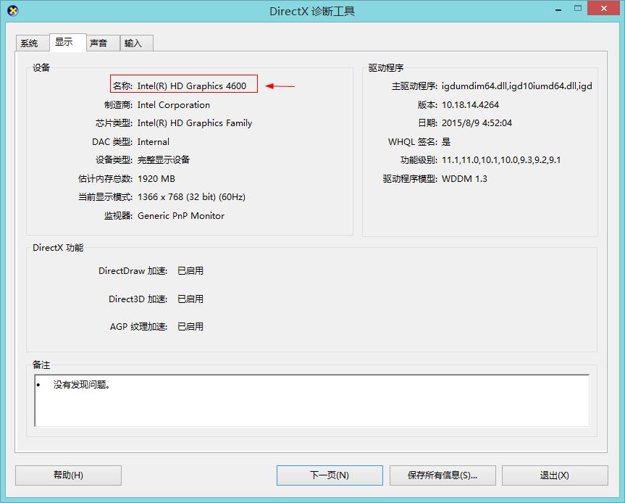
Task: Click DirectDraw 加速 status 已启用
Action: click(x=190, y=271)
